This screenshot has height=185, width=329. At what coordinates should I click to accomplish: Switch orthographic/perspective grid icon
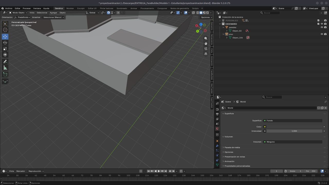(206, 54)
